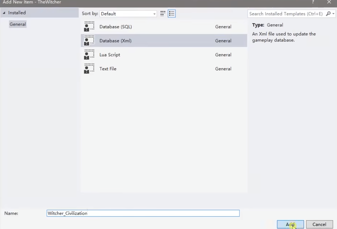
Task: Click the Installed label
Action: pyautogui.click(x=17, y=13)
